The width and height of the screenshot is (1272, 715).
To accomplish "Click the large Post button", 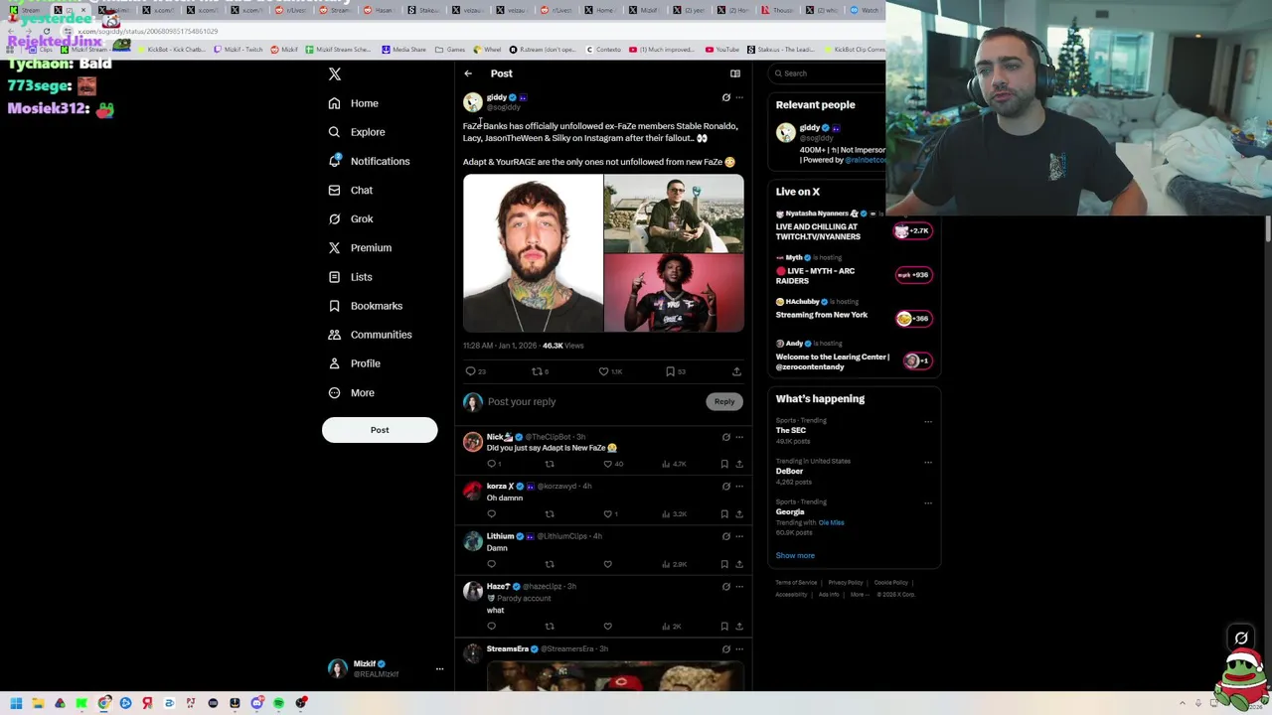I will click(380, 430).
